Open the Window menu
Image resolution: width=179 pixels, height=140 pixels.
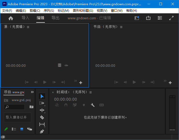[x=117, y=11]
